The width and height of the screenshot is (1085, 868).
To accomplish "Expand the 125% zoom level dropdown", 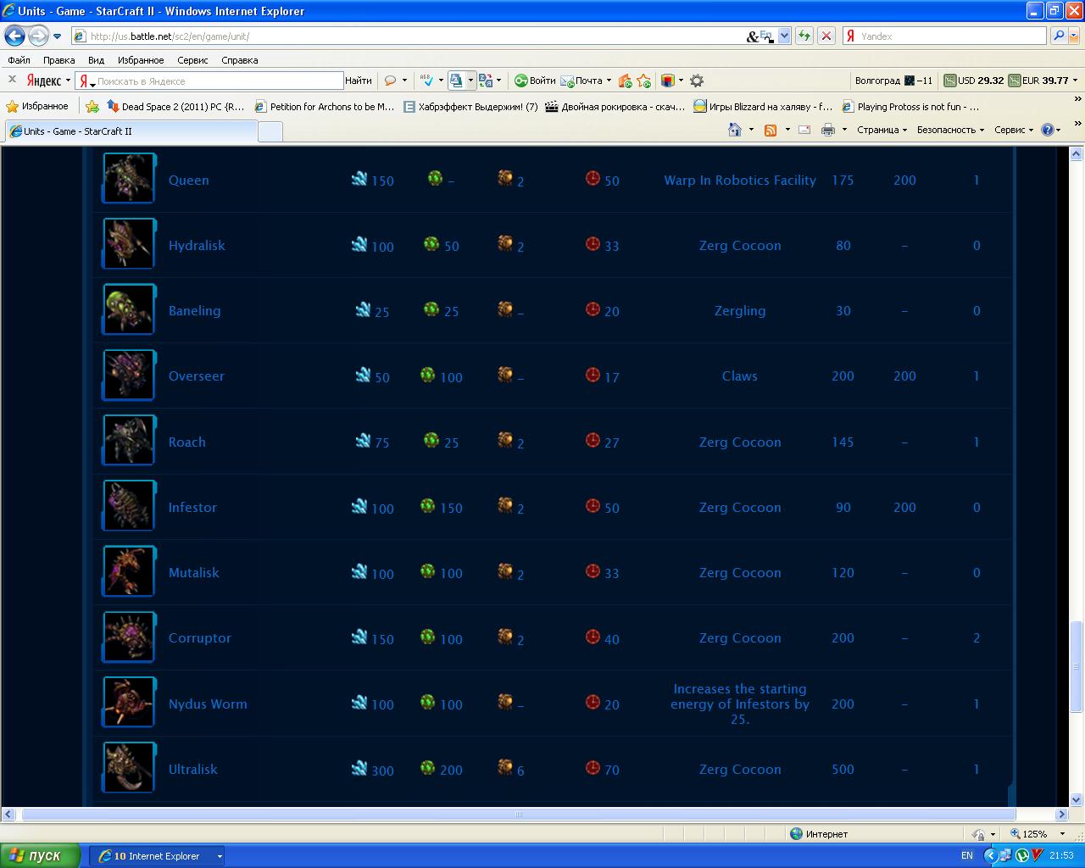I will pyautogui.click(x=1063, y=834).
